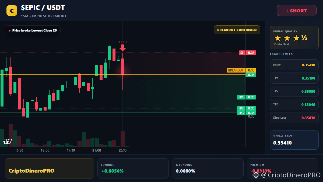Viewport: 323px width, 182px height.
Task: Click the TRADE LEVELS heading
Action: point(281,54)
